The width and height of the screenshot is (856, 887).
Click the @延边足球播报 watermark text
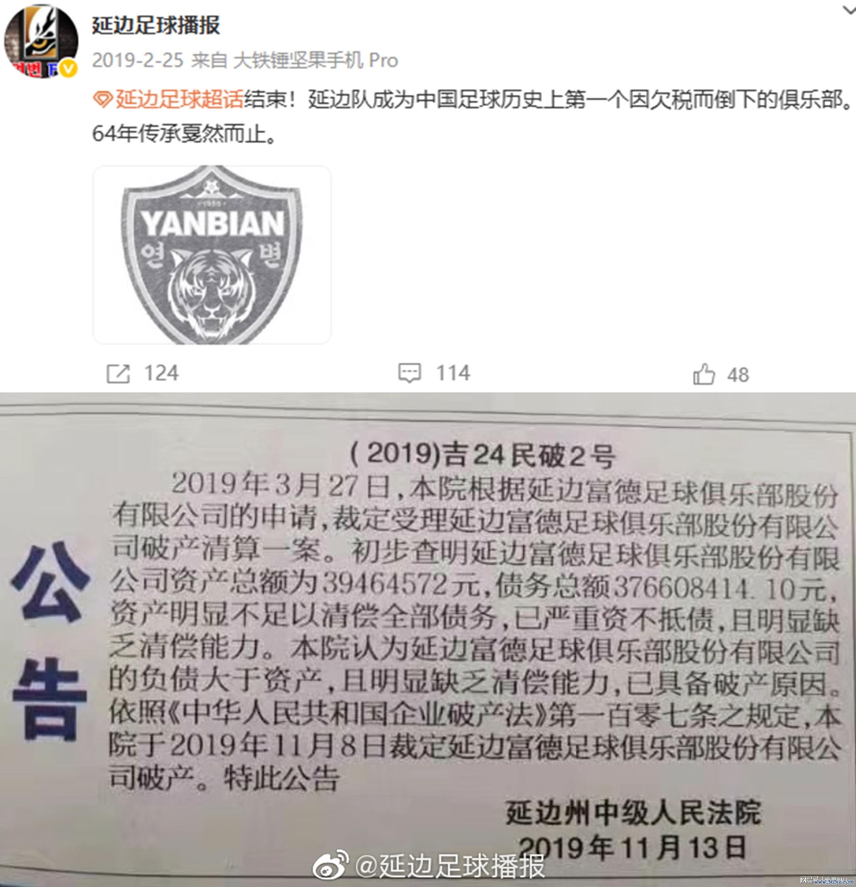[450, 867]
